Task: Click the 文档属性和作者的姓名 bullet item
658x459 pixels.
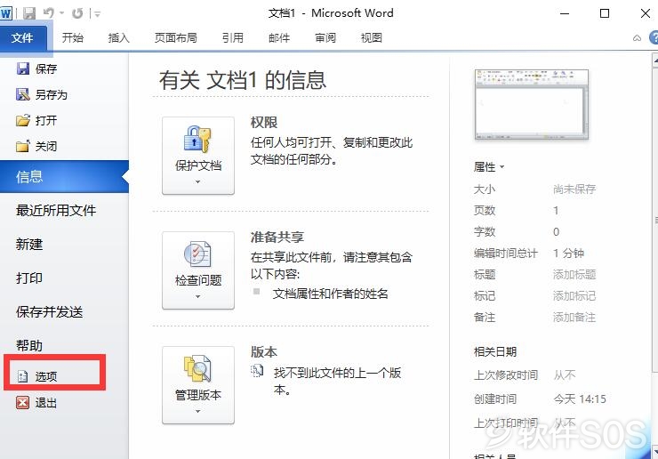Action: pyautogui.click(x=330, y=294)
